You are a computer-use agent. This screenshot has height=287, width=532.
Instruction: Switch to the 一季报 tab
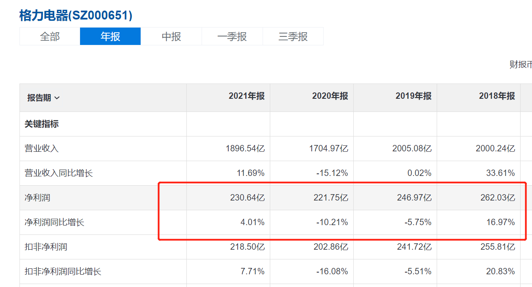[x=232, y=36]
